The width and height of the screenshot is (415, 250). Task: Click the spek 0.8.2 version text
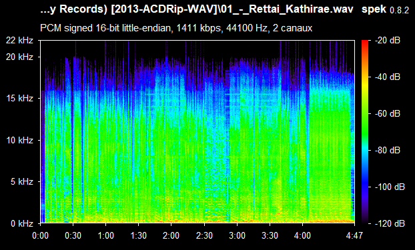tap(385, 9)
